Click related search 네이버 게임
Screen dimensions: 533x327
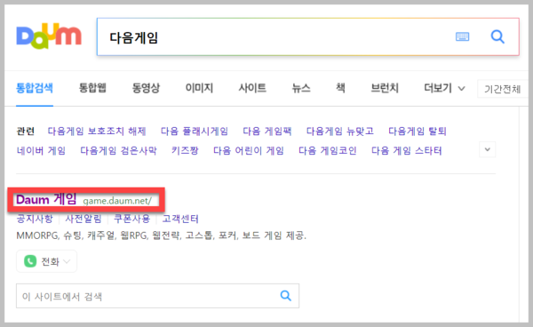41,150
